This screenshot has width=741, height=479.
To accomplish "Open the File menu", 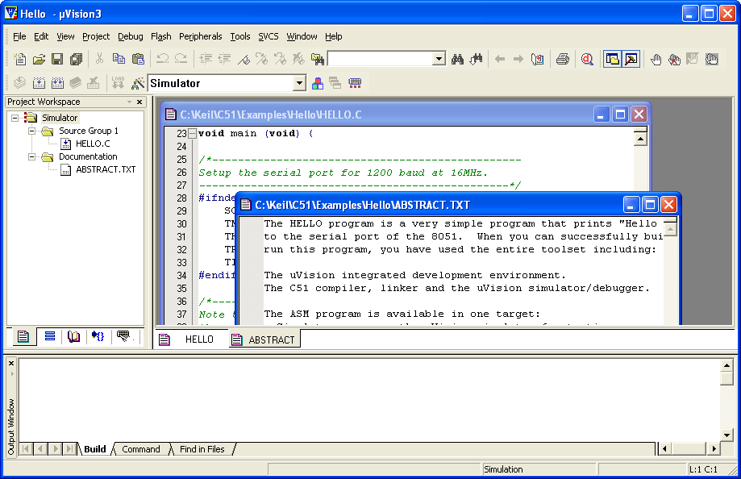I will tap(19, 36).
